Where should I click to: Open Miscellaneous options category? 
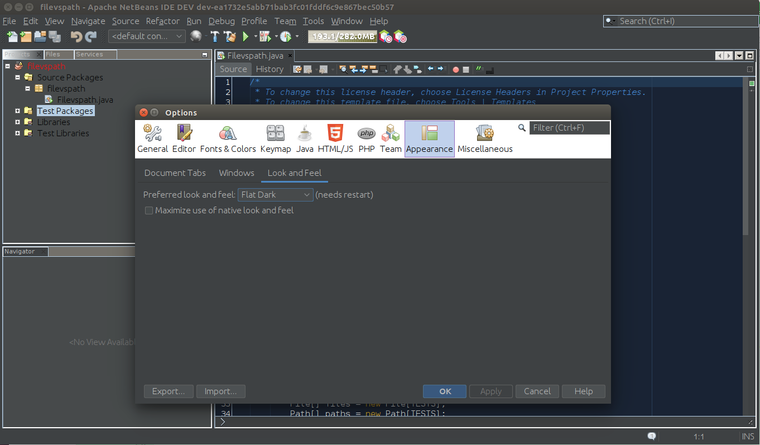(x=485, y=139)
